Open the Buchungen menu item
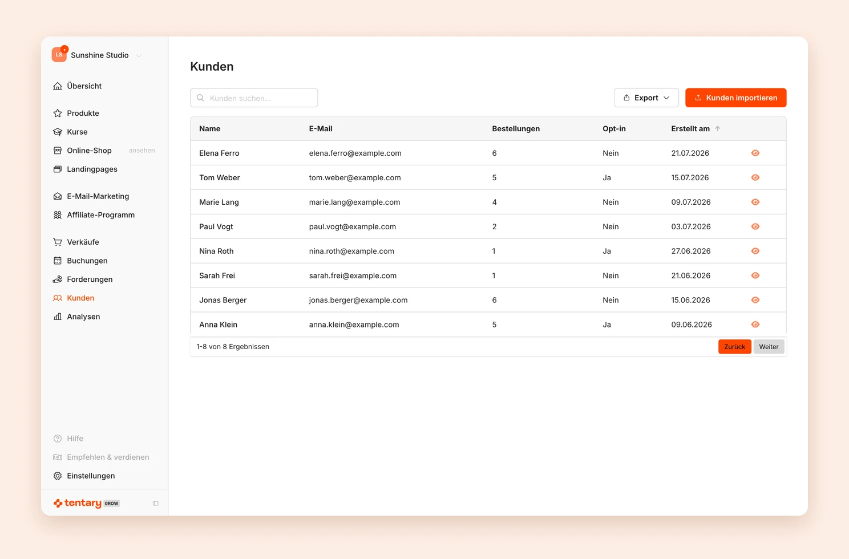849x559 pixels. click(x=87, y=261)
